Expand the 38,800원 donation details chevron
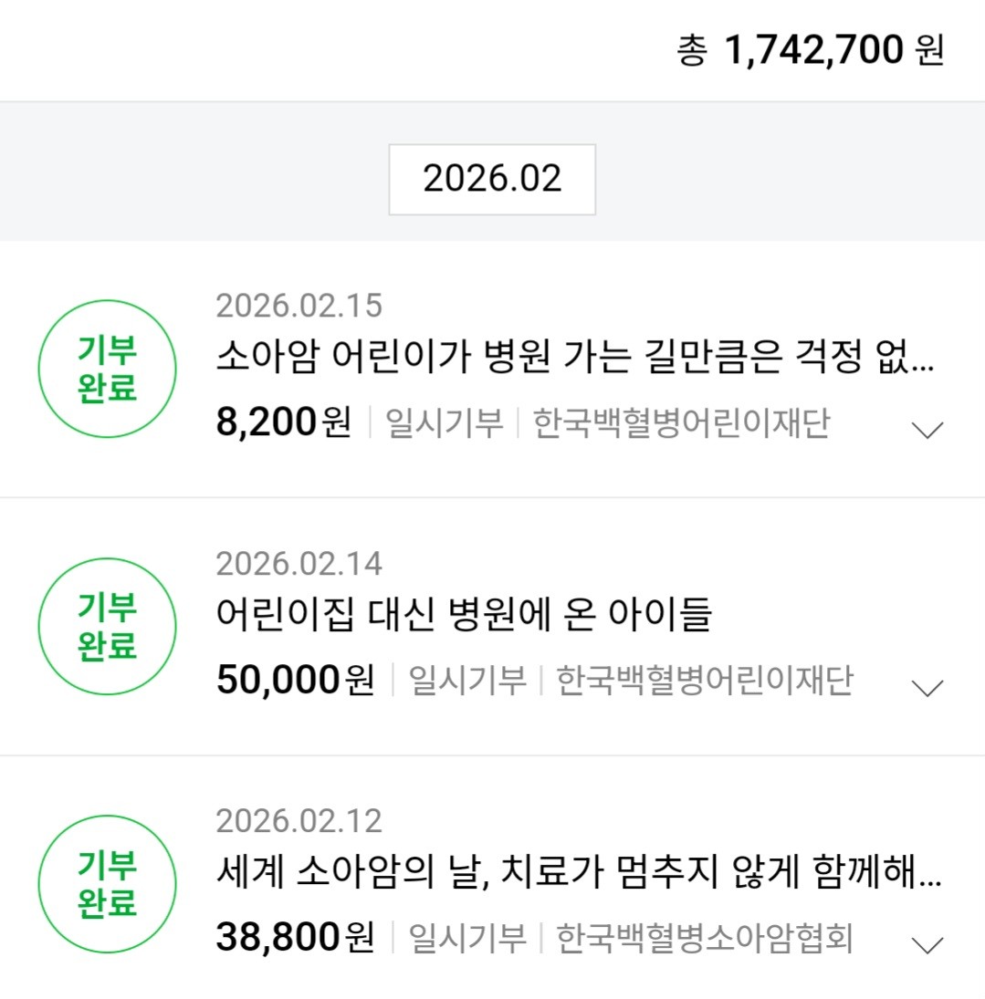The width and height of the screenshot is (985, 999). click(x=927, y=945)
